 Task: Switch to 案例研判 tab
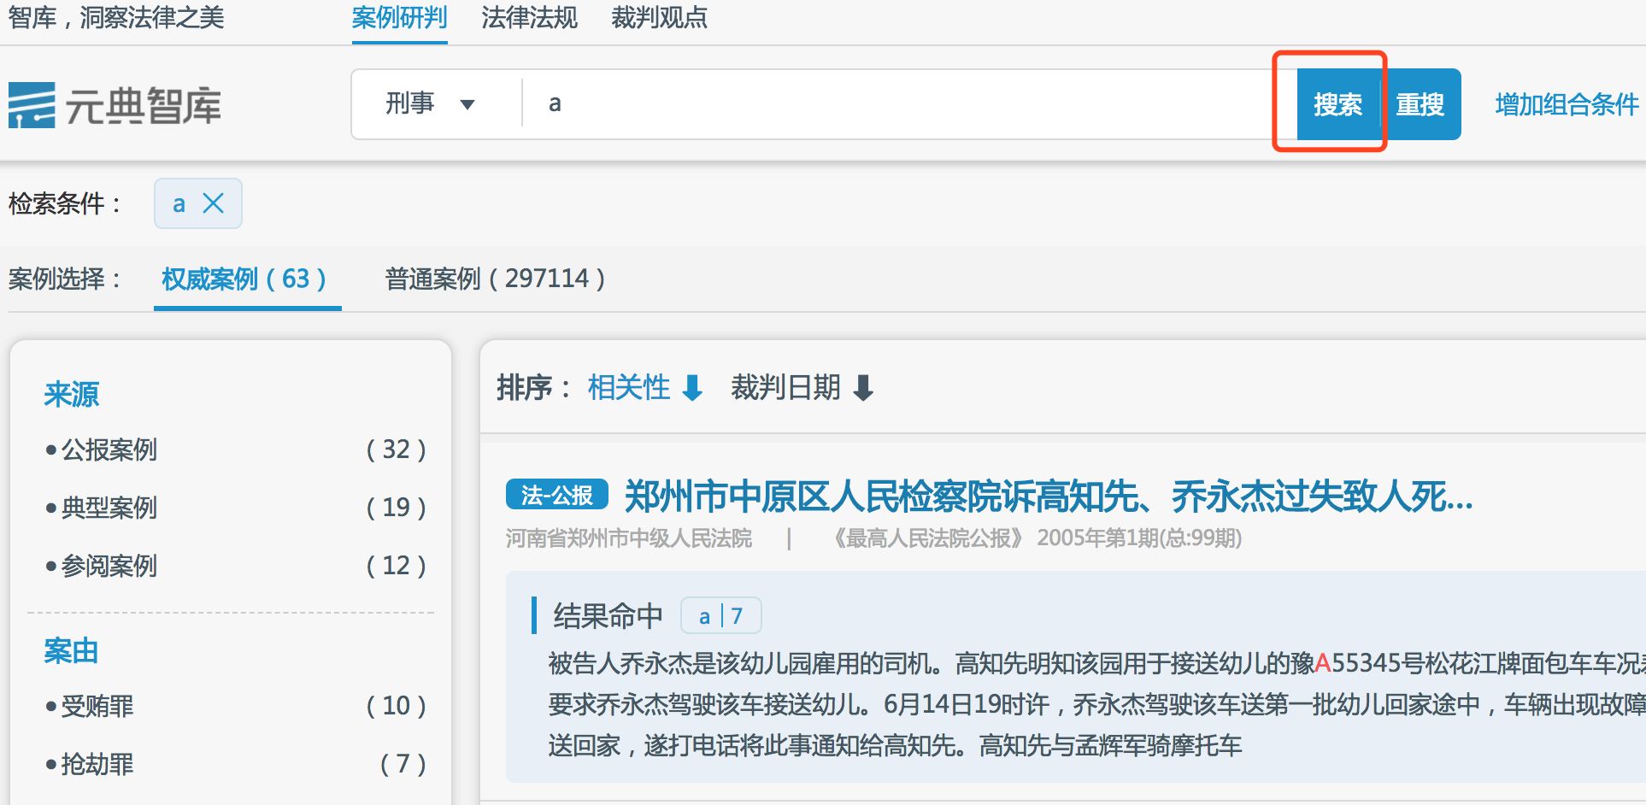point(399,18)
